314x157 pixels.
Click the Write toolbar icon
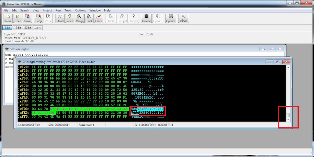click(x=70, y=18)
